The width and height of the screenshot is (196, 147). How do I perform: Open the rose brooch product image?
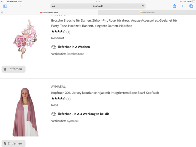click(25, 39)
